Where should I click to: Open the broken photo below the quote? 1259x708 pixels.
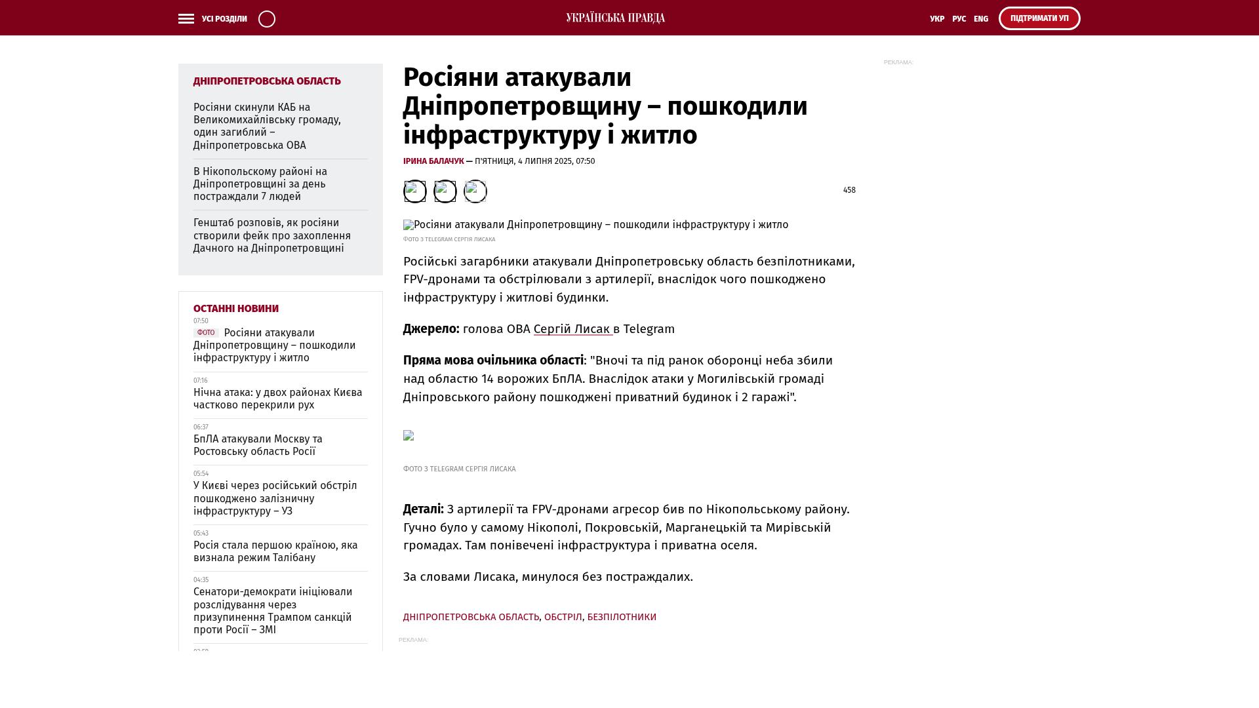(x=409, y=436)
